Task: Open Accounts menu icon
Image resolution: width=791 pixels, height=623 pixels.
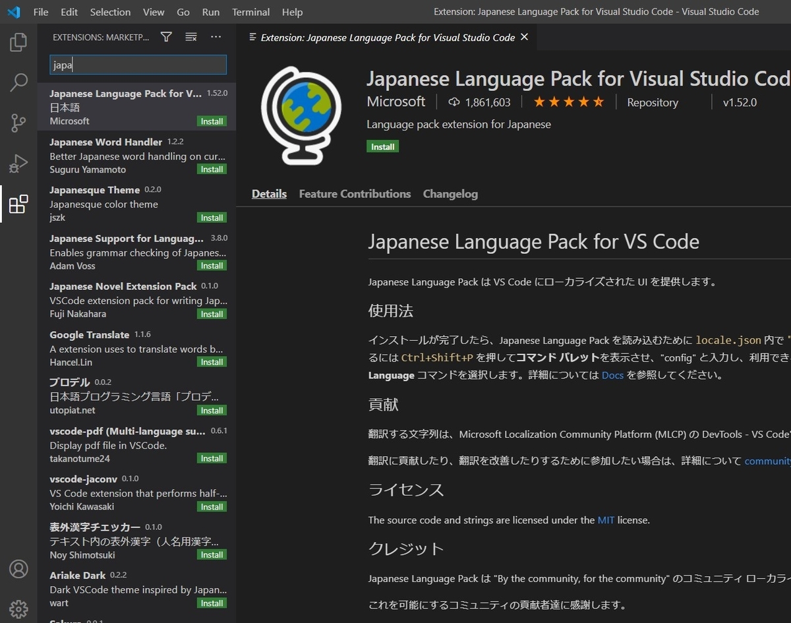Action: click(x=18, y=569)
